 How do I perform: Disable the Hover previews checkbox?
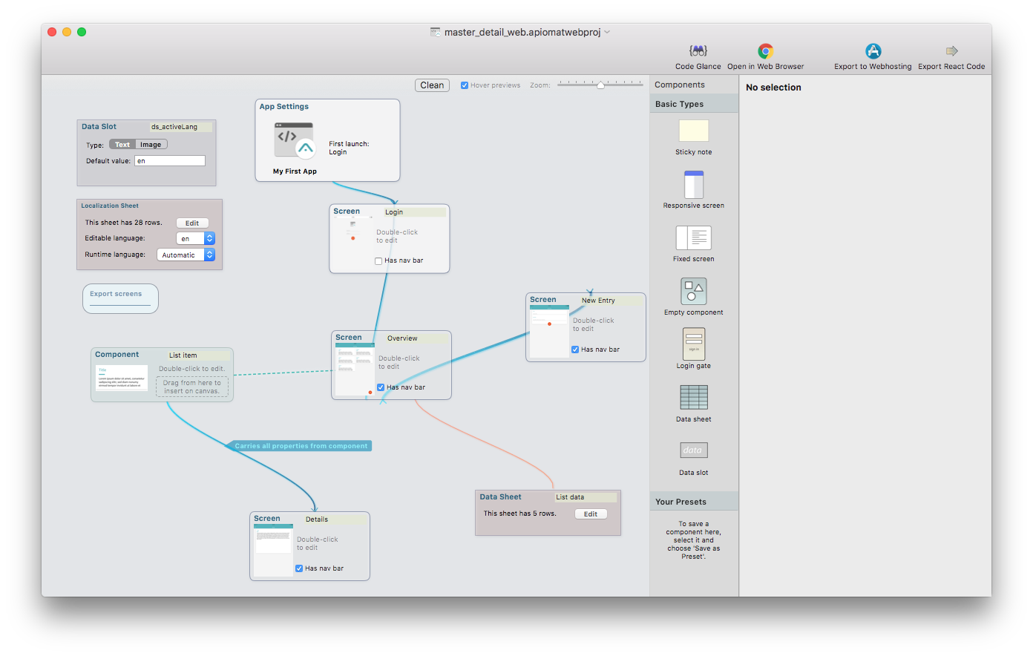coord(465,85)
